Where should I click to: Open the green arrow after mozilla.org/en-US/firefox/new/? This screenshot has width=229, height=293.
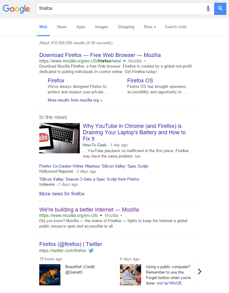point(124,61)
